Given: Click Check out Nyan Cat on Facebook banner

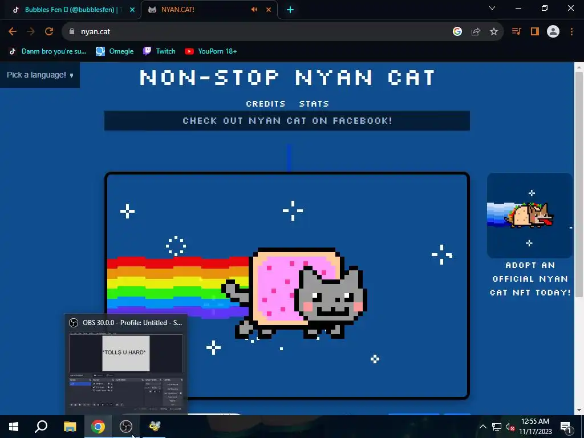Looking at the screenshot, I should (287, 121).
